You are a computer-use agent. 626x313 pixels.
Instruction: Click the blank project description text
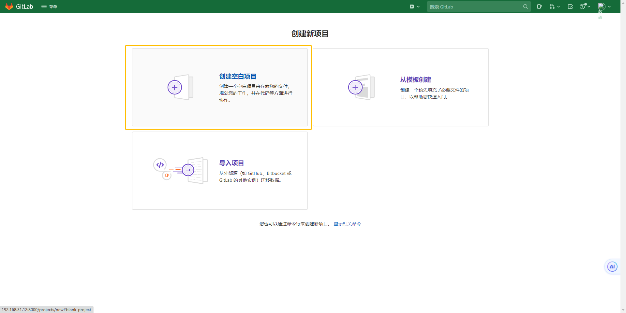pos(256,93)
